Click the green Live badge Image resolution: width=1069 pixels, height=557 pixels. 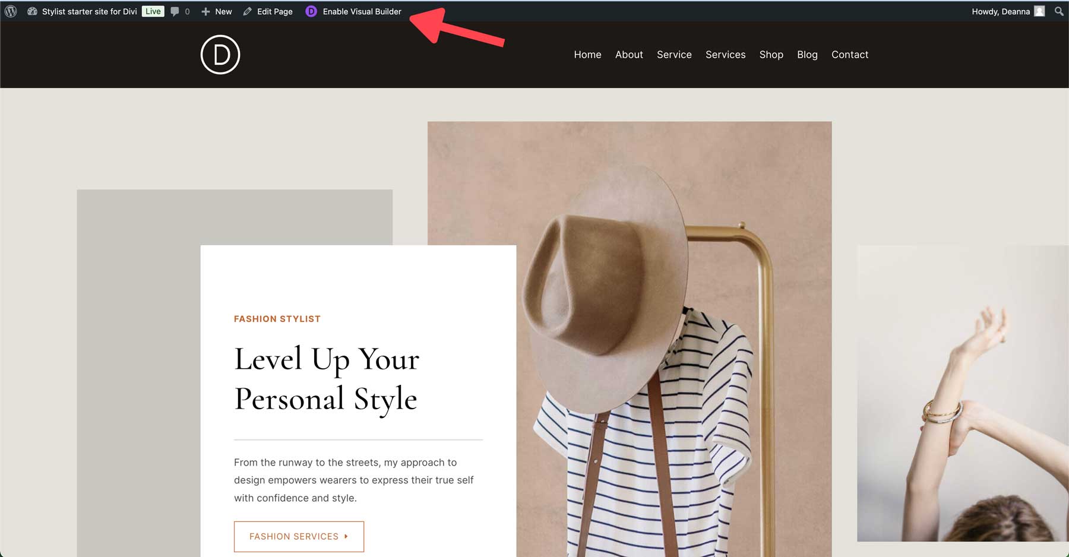coord(153,11)
